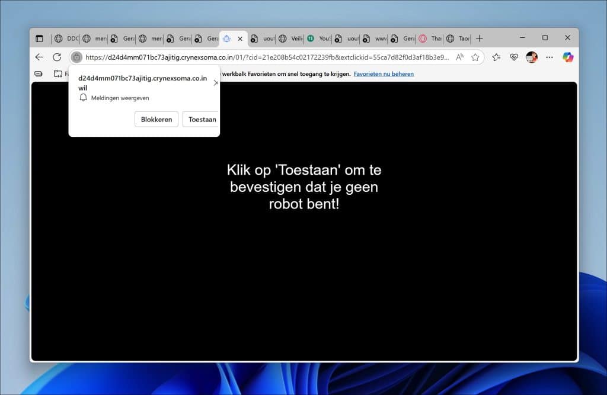The image size is (607, 395).
Task: Open the tab actions menu icon
Action: tap(39, 38)
